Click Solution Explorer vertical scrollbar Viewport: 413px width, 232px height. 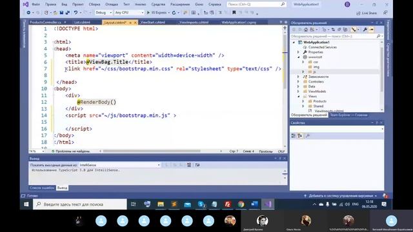[381, 70]
